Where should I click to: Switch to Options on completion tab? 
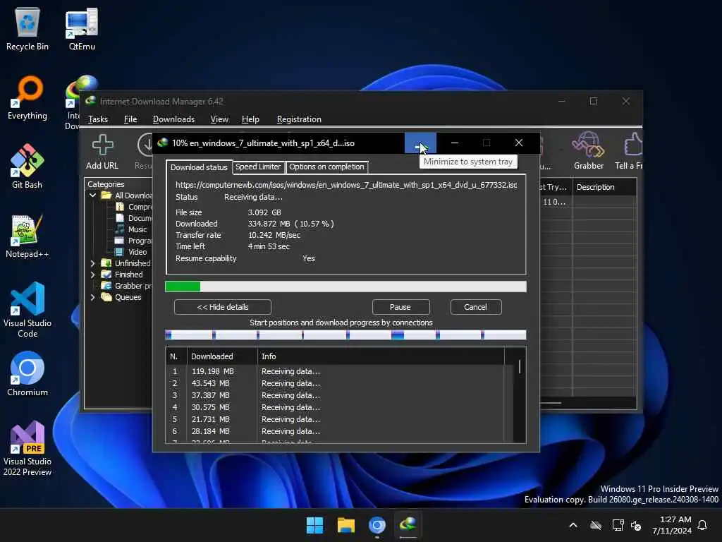pos(326,167)
